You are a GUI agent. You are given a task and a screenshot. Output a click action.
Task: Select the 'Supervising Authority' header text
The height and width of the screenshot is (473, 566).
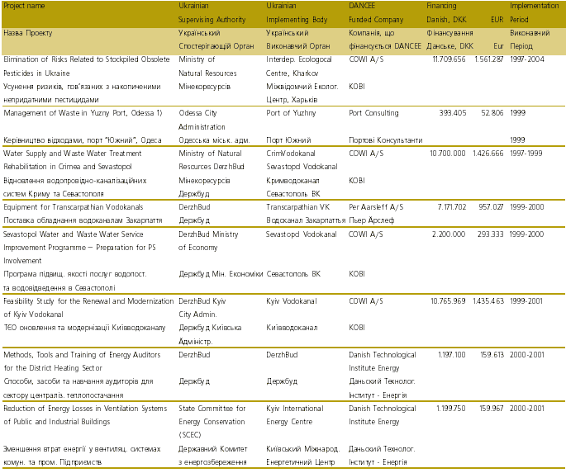point(212,20)
